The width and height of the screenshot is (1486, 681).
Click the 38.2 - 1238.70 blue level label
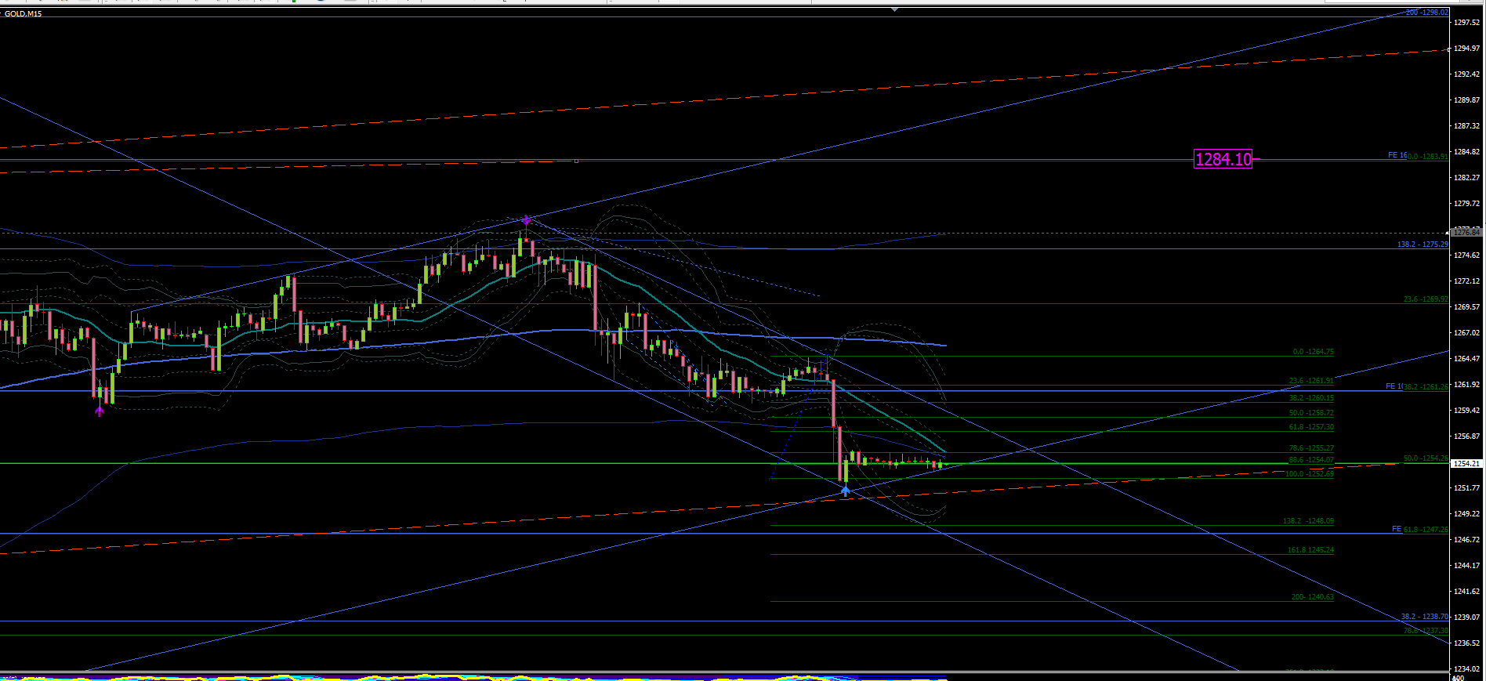(x=1425, y=617)
